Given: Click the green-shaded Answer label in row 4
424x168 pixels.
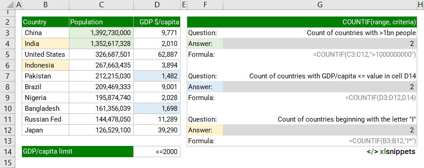Looking at the screenshot, I should coord(205,44).
